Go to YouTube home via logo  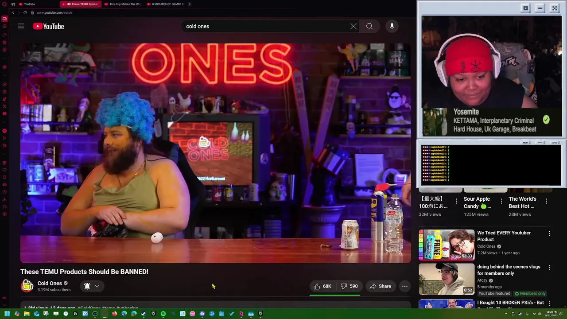pos(48,27)
